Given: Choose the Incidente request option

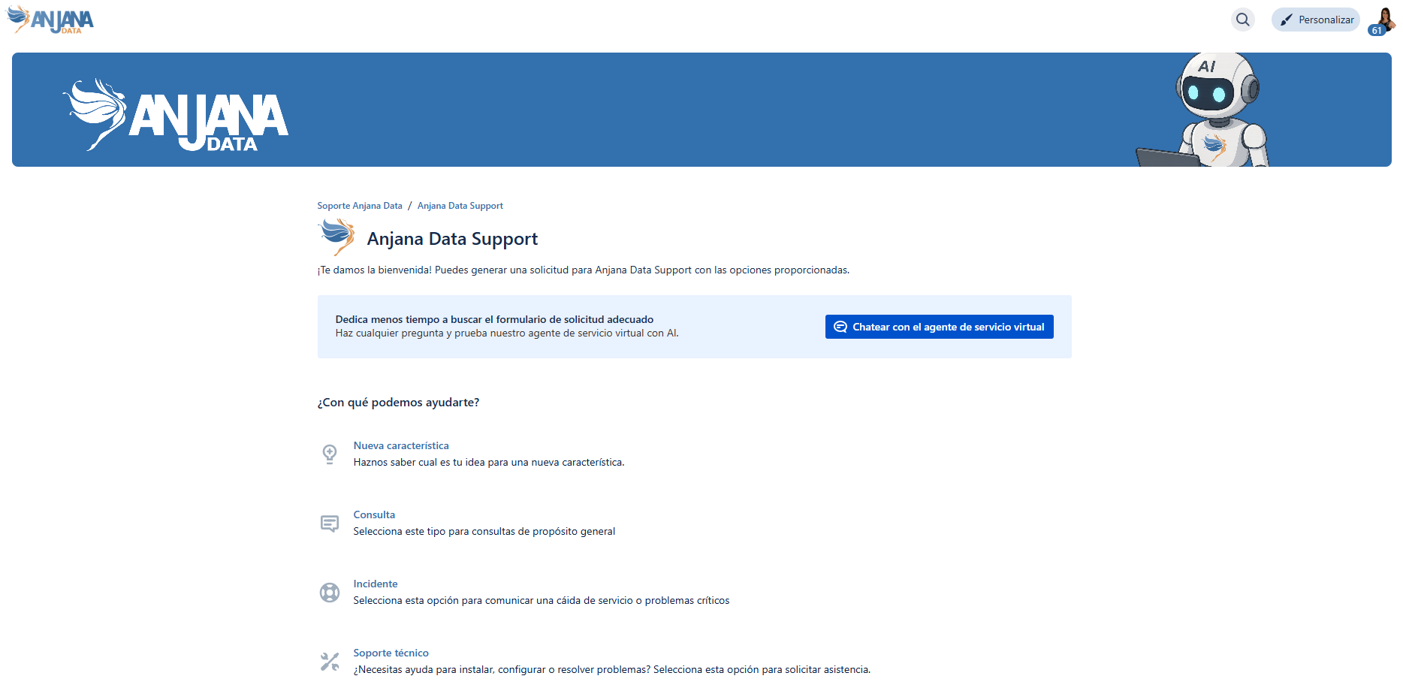Looking at the screenshot, I should [376, 584].
